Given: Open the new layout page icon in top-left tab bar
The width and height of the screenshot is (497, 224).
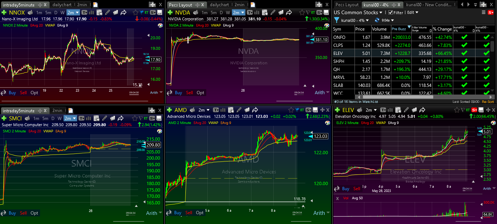Looking at the screenshot, I should (x=95, y=5).
